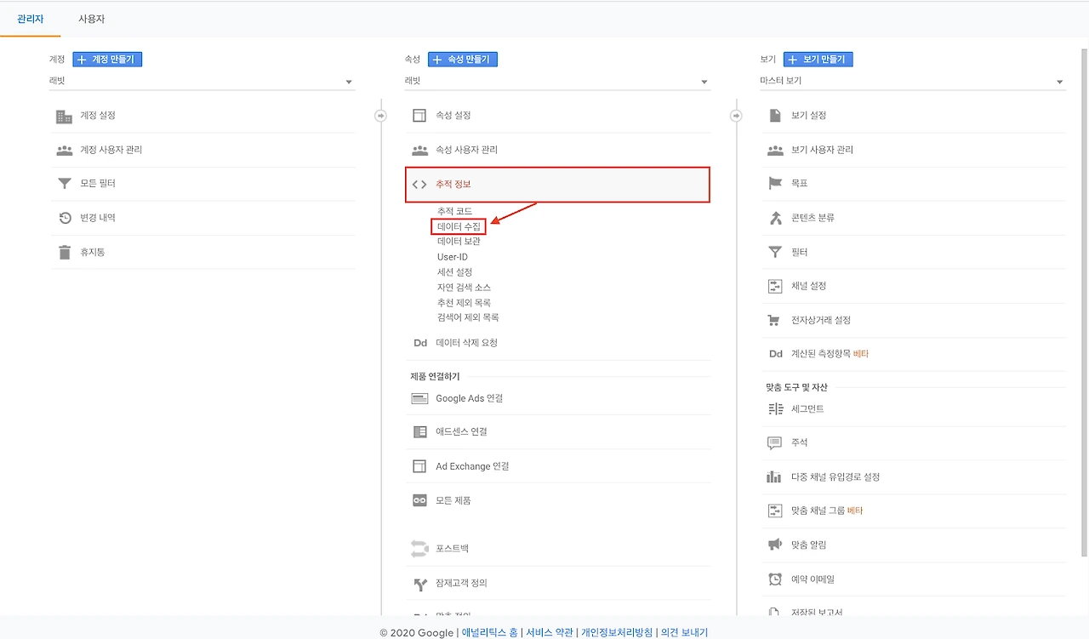This screenshot has height=639, width=1089.
Task: Open 데이터 수집 under 추적 정보
Action: point(459,226)
